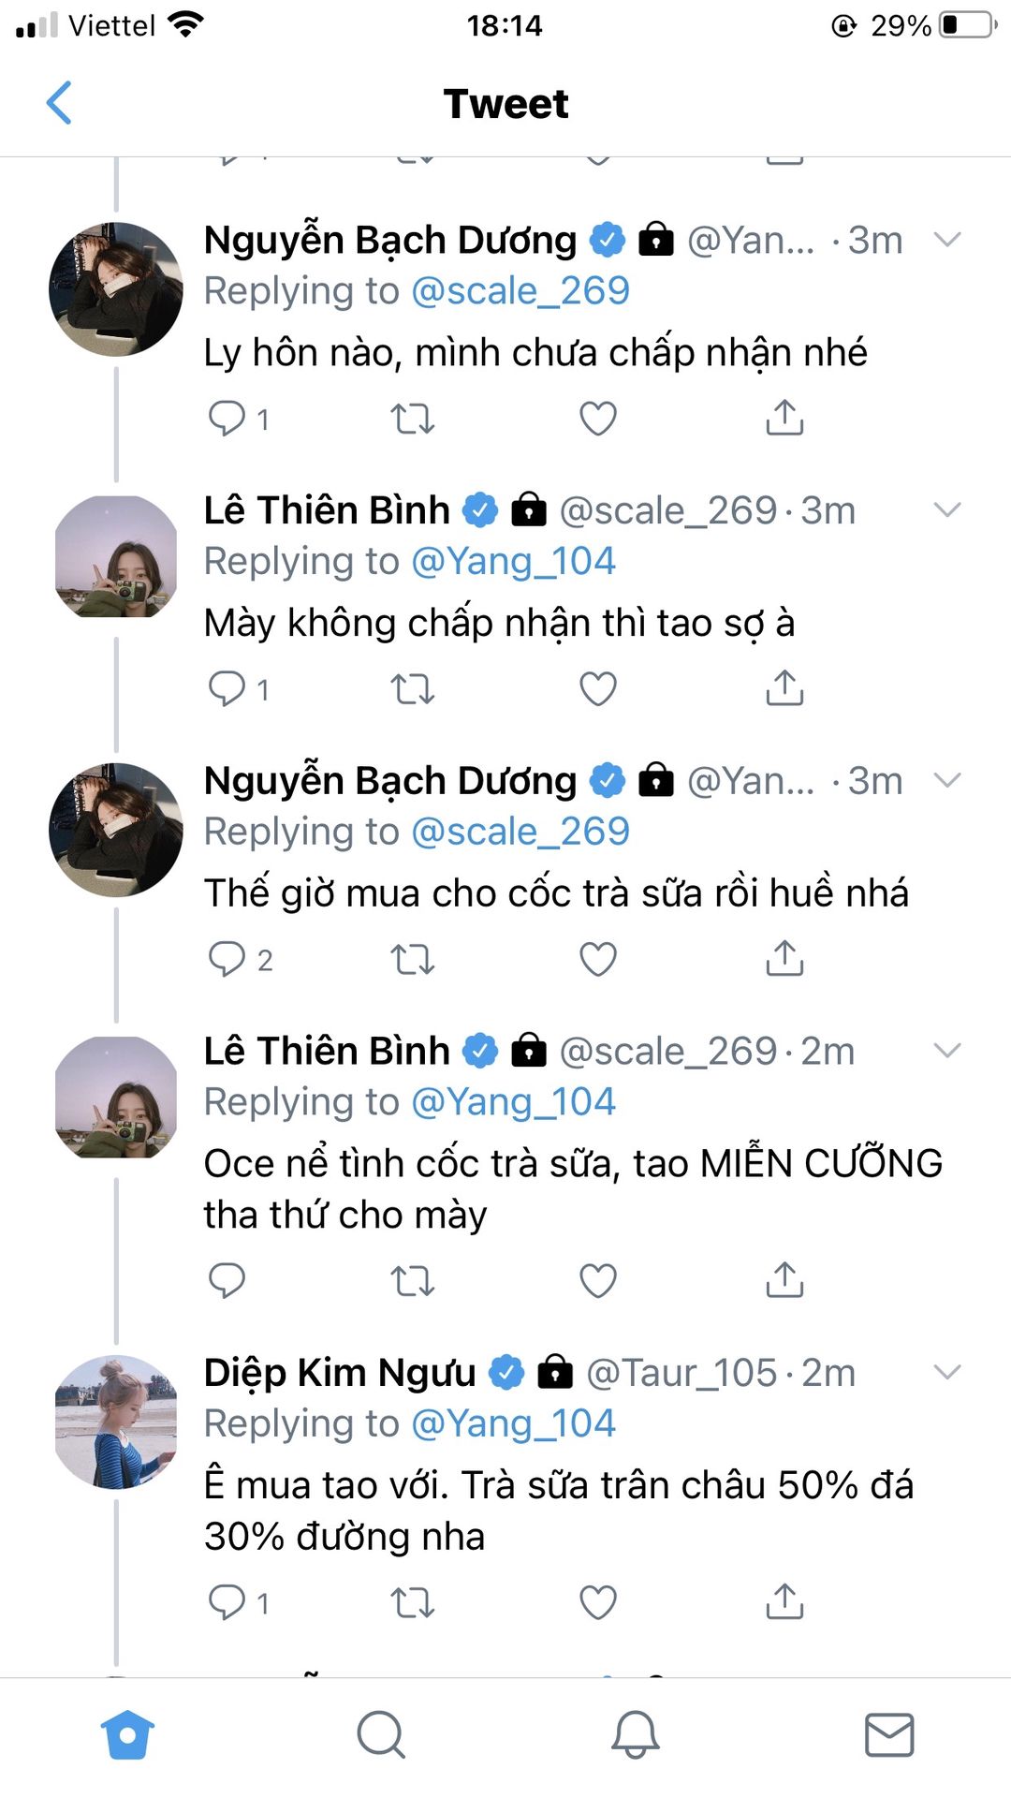Open the @Yang_104 mention in Diệp Kim Ngưu's reply
The height and width of the screenshot is (1798, 1011).
tap(513, 1423)
